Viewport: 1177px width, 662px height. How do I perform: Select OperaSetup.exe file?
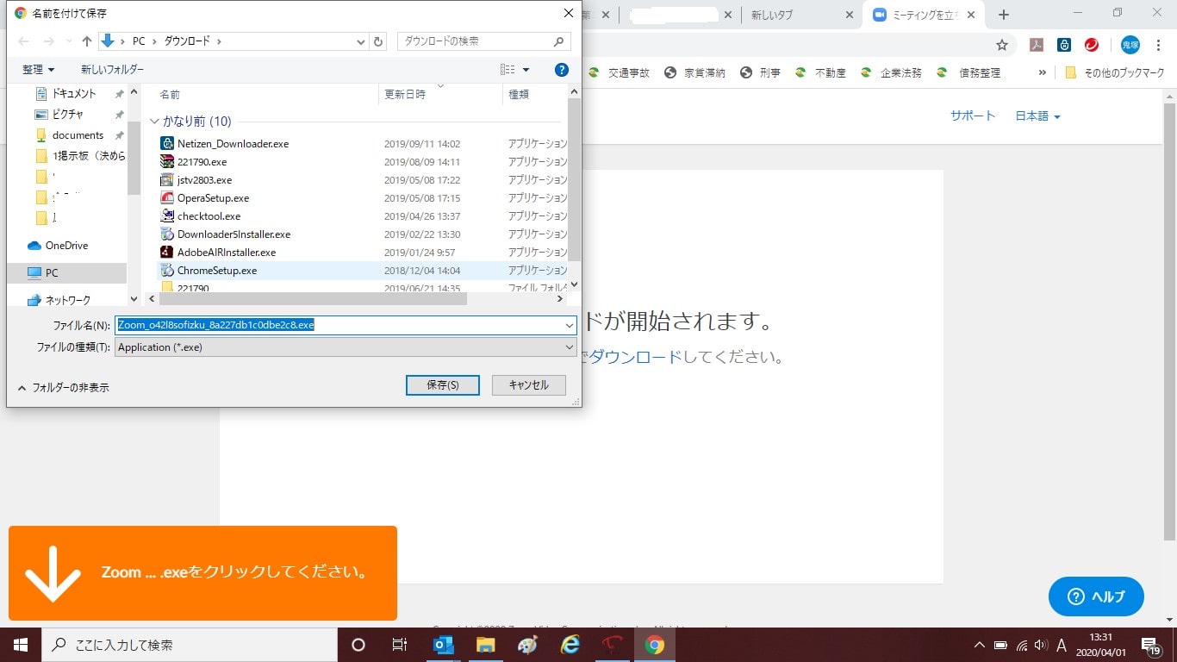213,198
